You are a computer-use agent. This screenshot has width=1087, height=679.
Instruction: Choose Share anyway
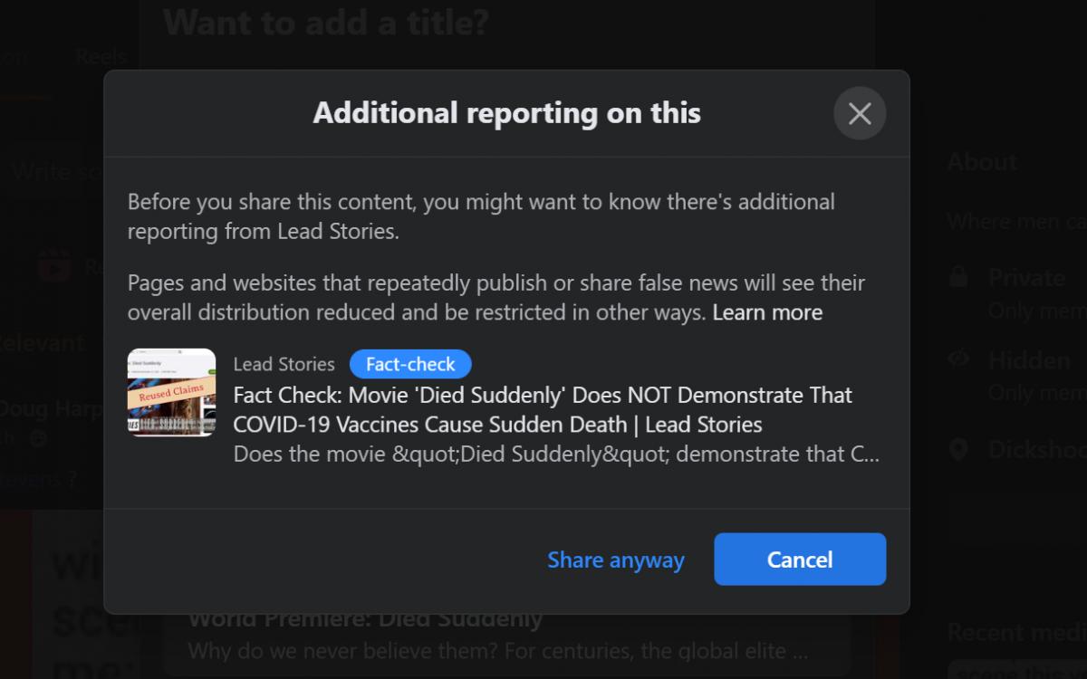point(616,559)
